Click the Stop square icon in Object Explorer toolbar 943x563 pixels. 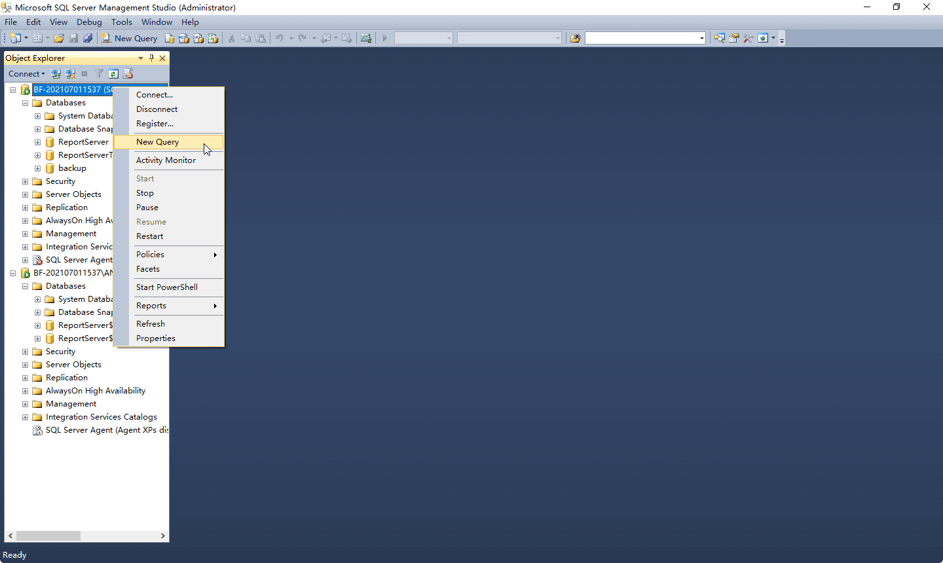[x=84, y=74]
